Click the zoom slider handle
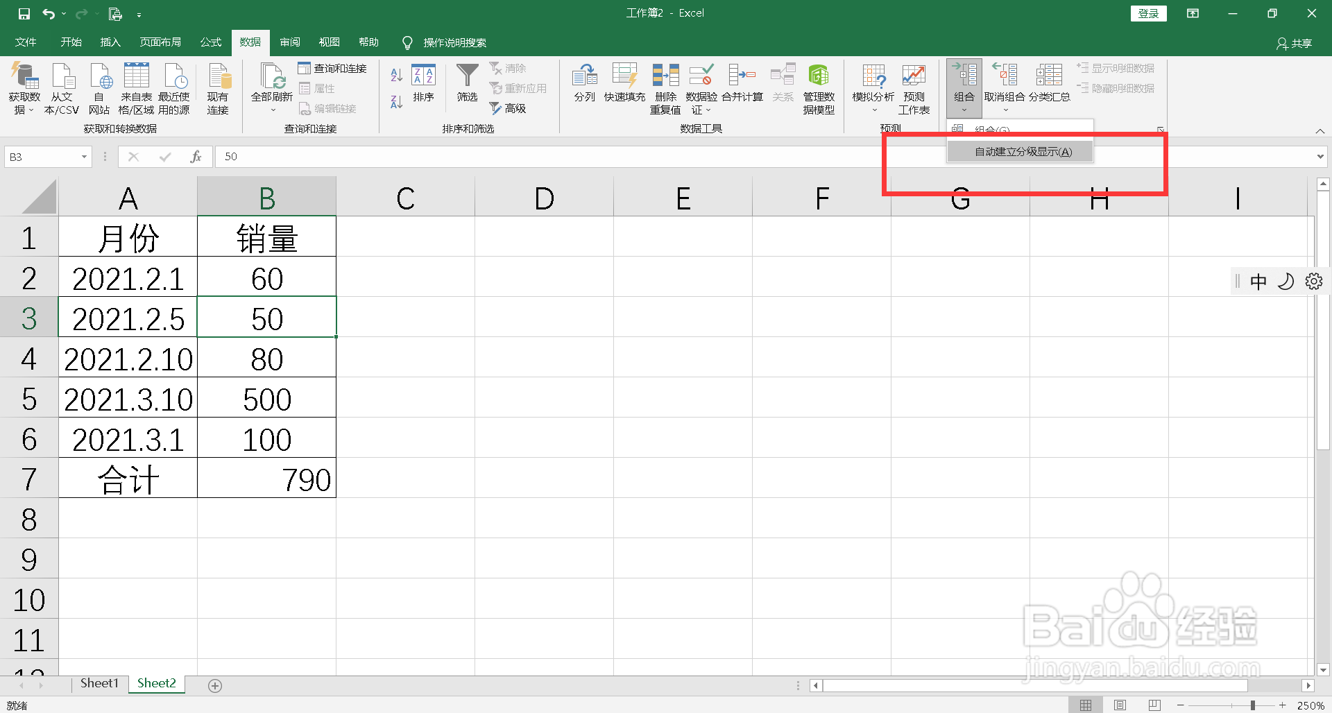The image size is (1332, 713). [1253, 705]
